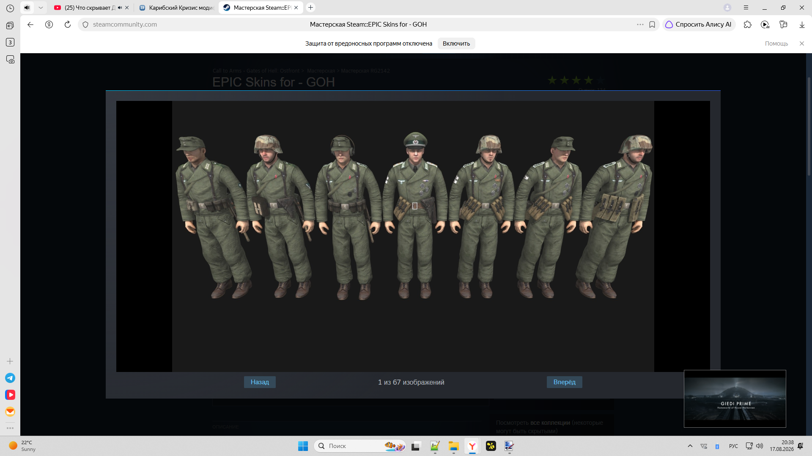Screen dimensions: 812x456
Task: Click the taskbar Поиск search box
Action: point(360,446)
